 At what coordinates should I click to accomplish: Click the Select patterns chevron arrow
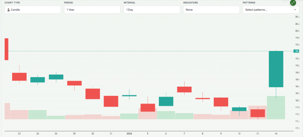(295, 10)
